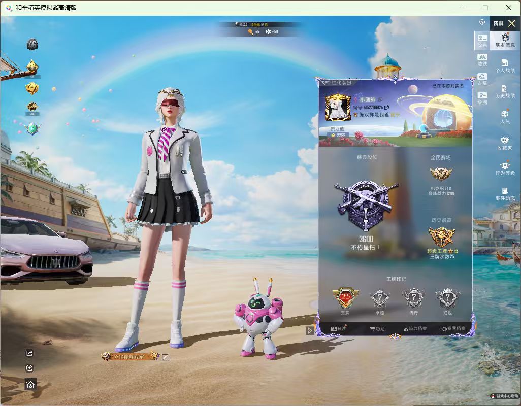Click the 王牌 ace mark badge

[346, 298]
